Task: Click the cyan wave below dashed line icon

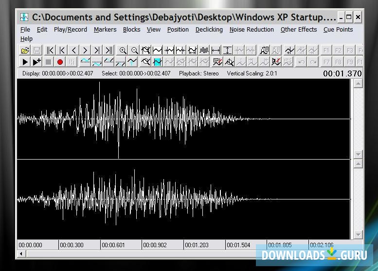Action: 97,62
